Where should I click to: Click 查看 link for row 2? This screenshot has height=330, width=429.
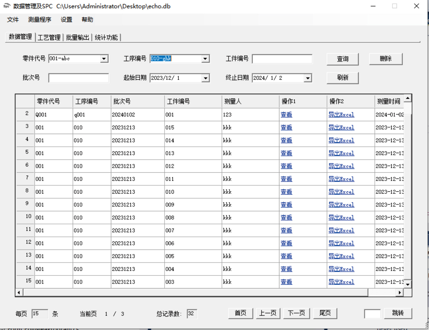286,115
